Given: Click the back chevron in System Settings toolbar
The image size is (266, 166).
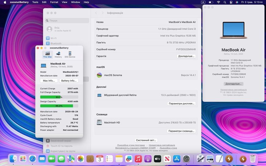Looking at the screenshot, I should 96,13.
